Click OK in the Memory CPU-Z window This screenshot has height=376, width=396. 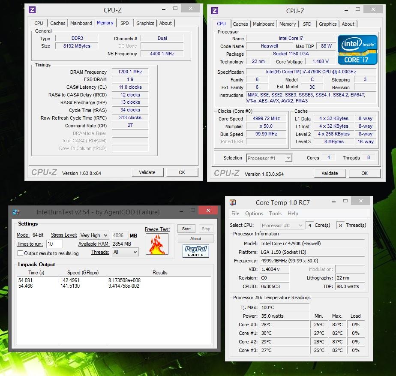click(182, 172)
